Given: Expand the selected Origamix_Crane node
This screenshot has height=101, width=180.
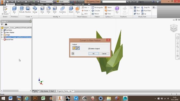Looking at the screenshot, I should pyautogui.click(x=2, y=37).
